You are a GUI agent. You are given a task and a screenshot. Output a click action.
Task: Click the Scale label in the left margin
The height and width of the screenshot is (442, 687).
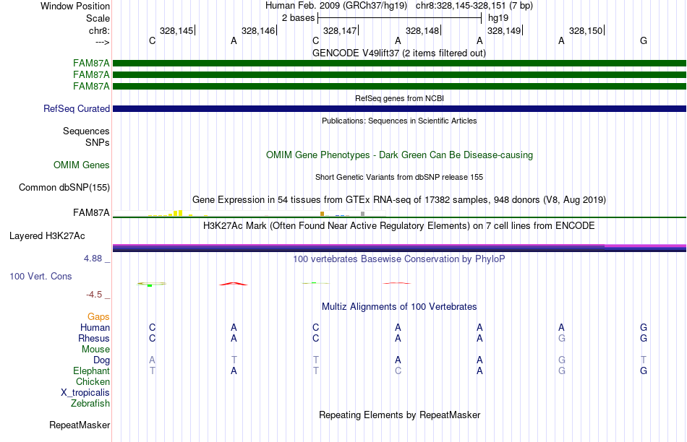click(x=98, y=18)
